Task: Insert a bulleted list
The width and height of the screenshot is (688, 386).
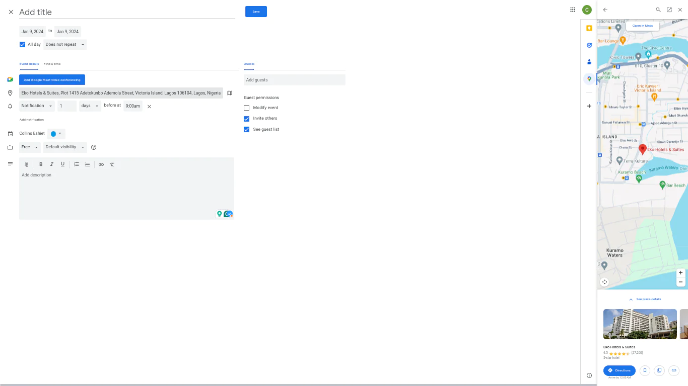Action: pos(87,164)
